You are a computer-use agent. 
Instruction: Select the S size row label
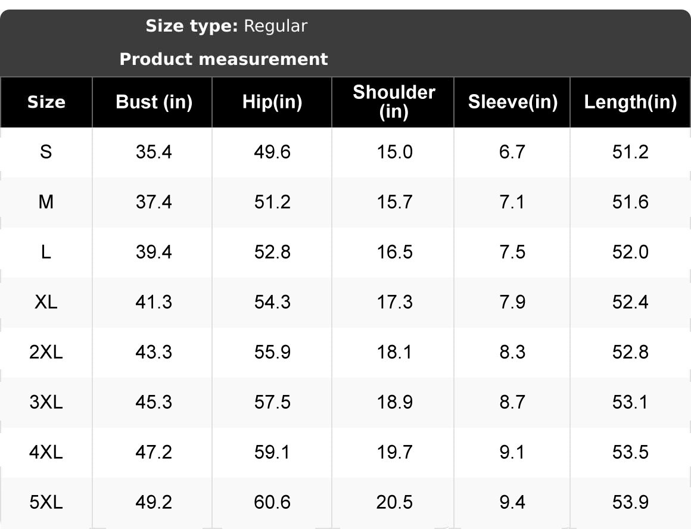(x=46, y=152)
